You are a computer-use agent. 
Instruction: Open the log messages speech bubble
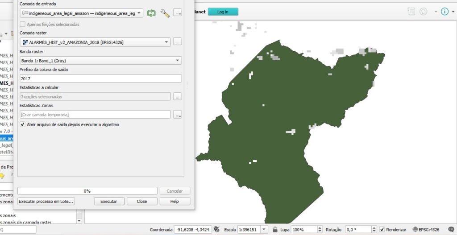[451, 230]
